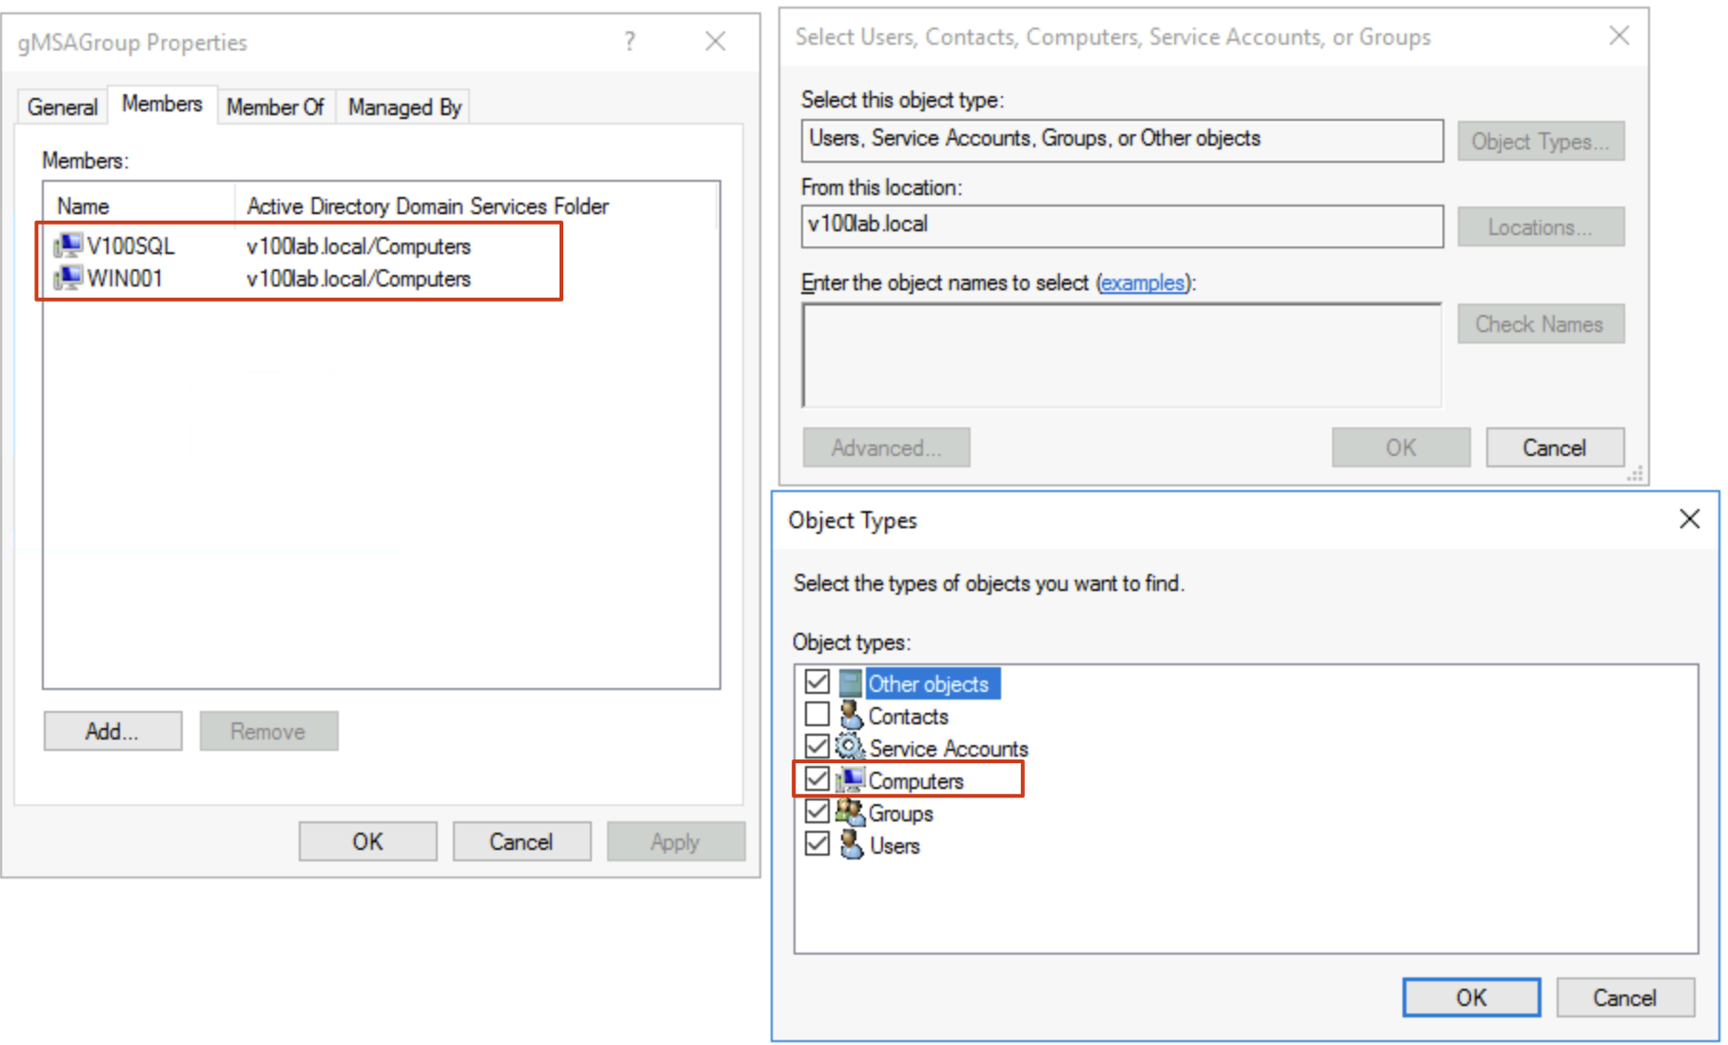This screenshot has height=1045, width=1728.
Task: Open the Member Of tab
Action: point(275,107)
